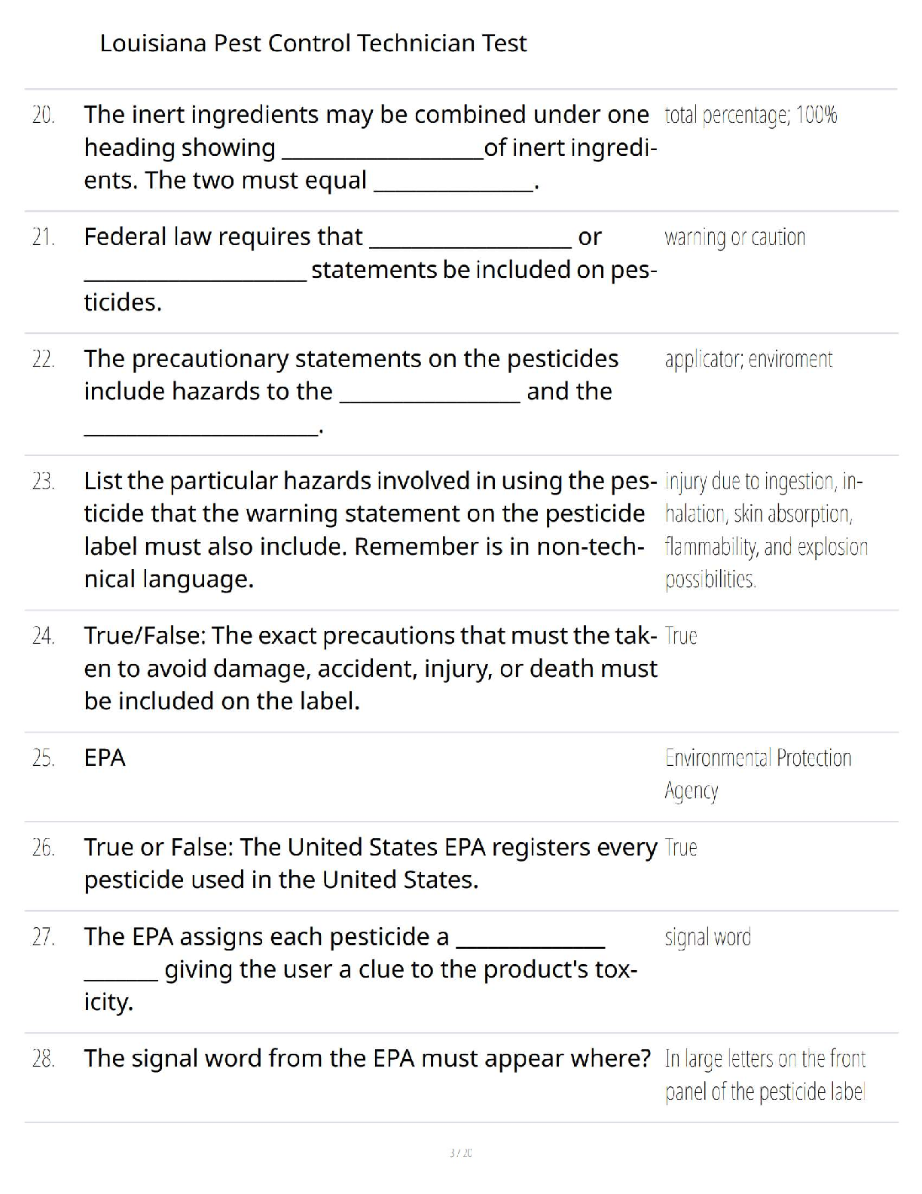This screenshot has width=922, height=1194.
Task: Click the blank after 'include hazards to the'
Action: (x=429, y=394)
